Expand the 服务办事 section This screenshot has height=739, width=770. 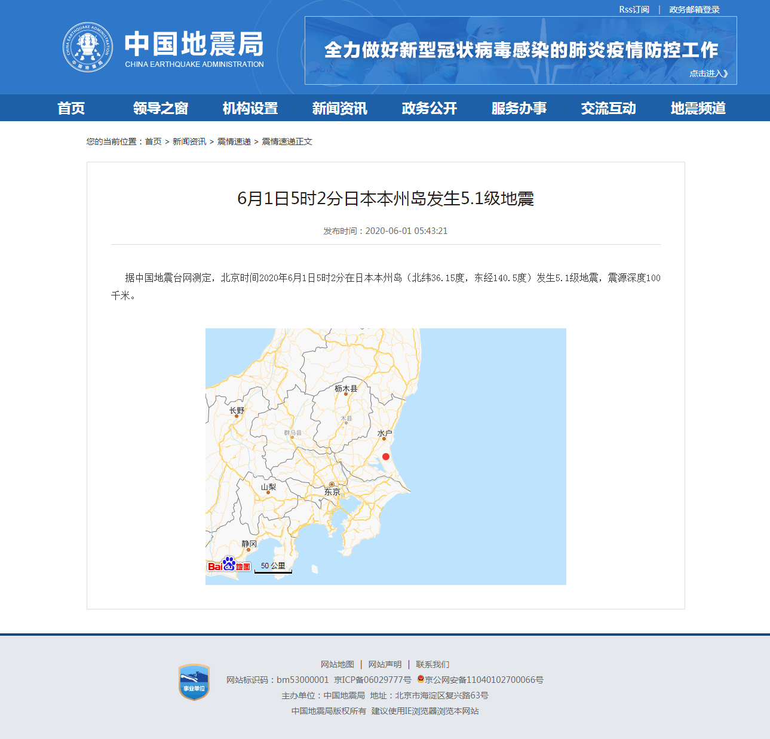click(x=519, y=108)
